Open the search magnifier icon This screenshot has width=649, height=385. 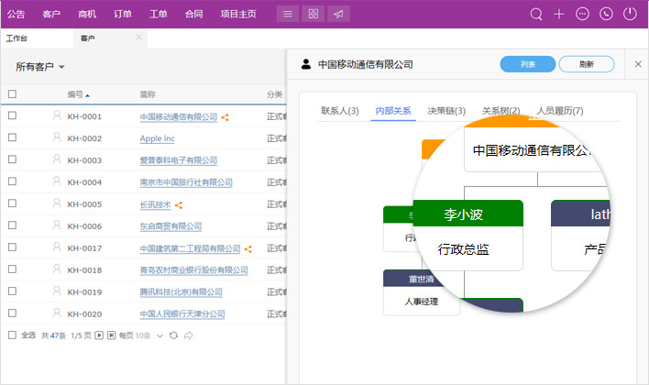click(536, 14)
